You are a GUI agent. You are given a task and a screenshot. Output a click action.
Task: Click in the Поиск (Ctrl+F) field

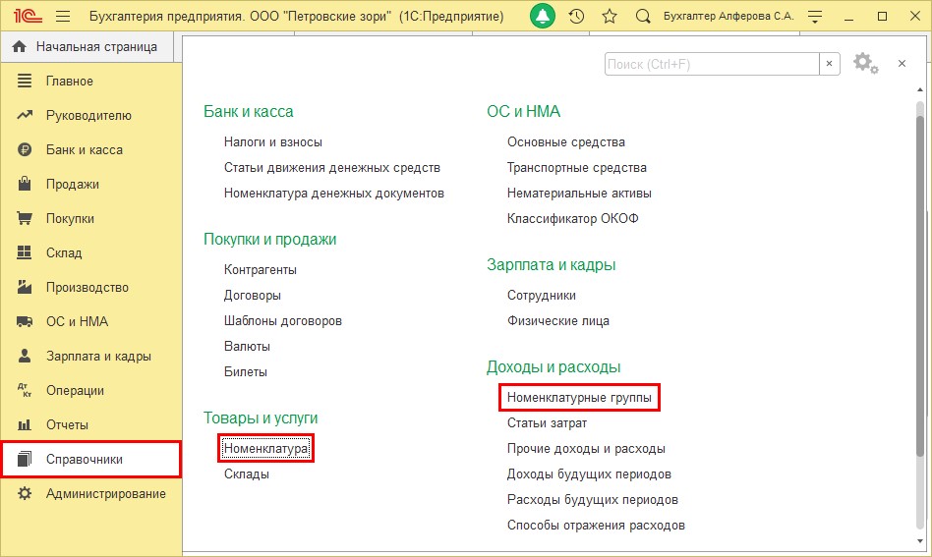tap(712, 64)
